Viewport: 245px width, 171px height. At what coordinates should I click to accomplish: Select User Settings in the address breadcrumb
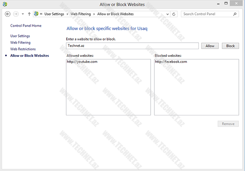[x=54, y=14]
